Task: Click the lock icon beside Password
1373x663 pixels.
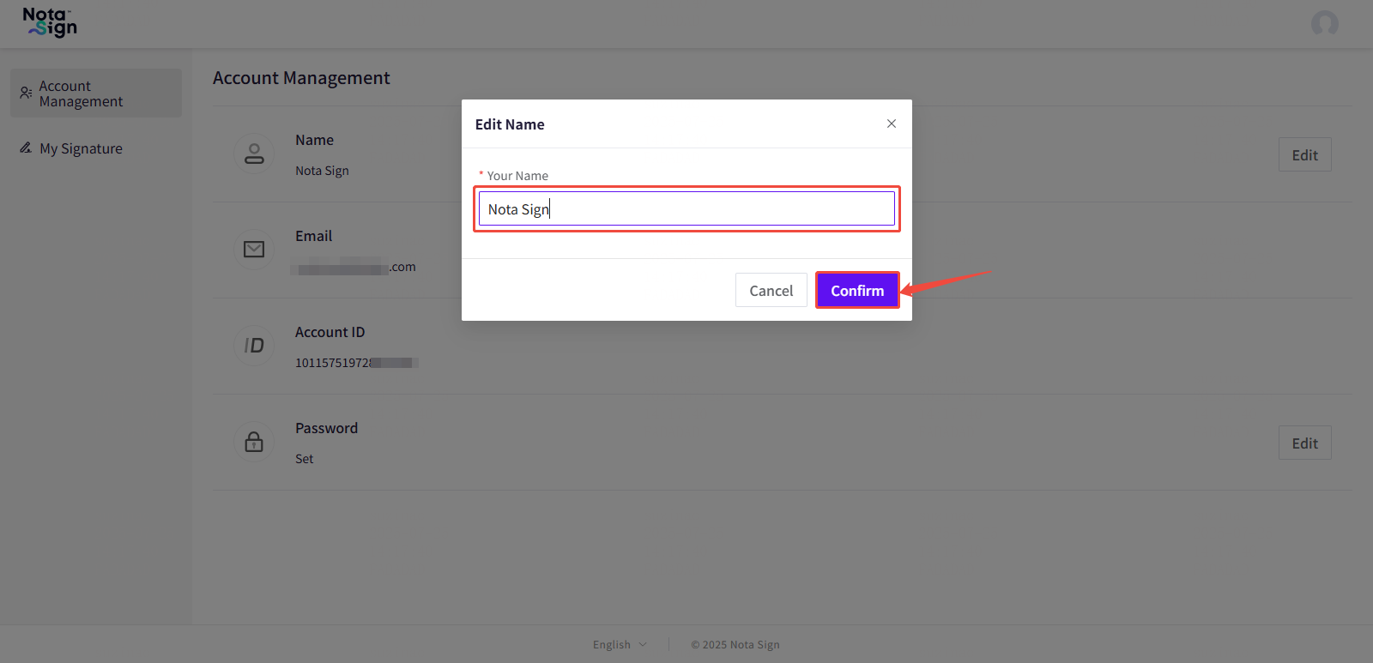Action: pos(254,442)
